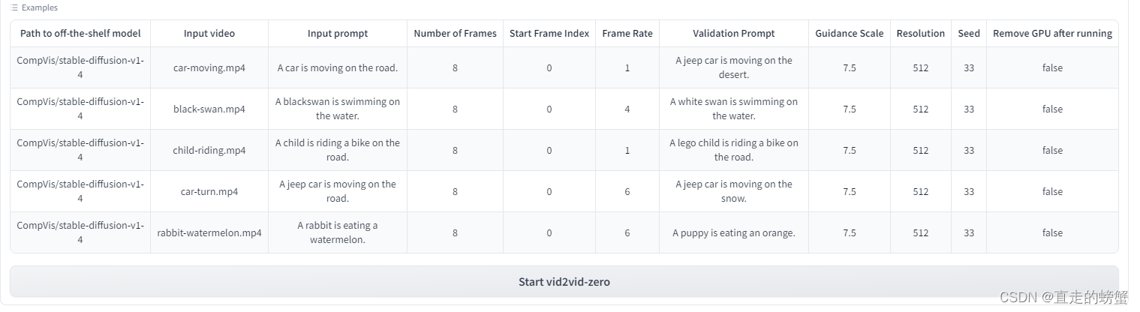
Task: Click the 'Validation Prompt' column header
Action: pyautogui.click(x=733, y=34)
